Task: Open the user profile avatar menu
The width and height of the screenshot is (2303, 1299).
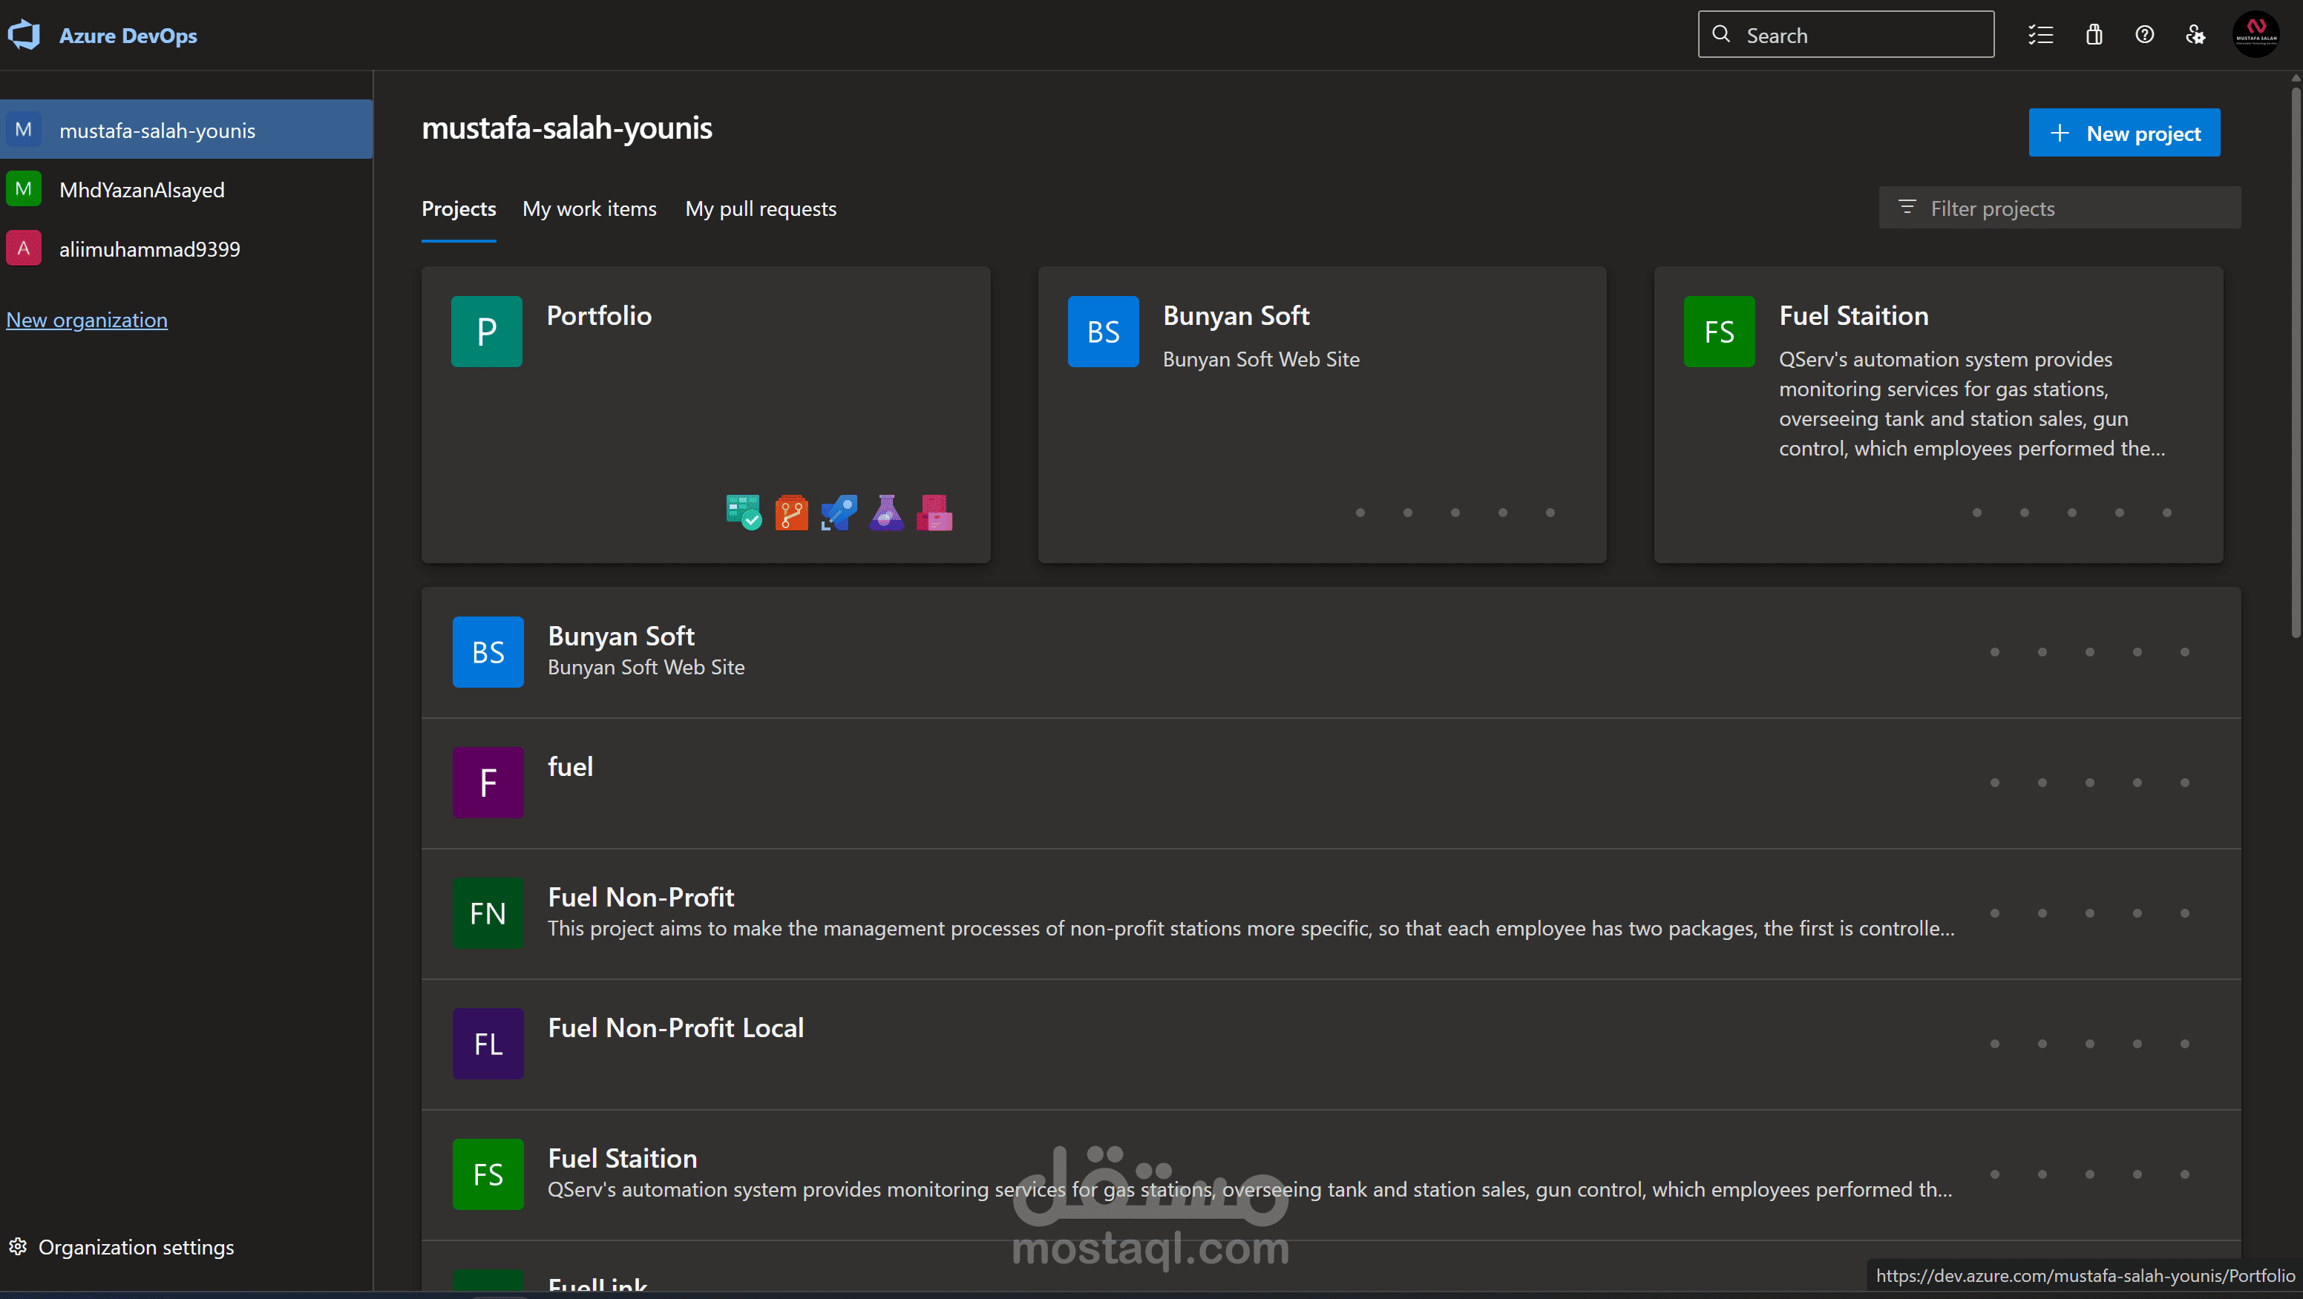Action: [x=2256, y=35]
